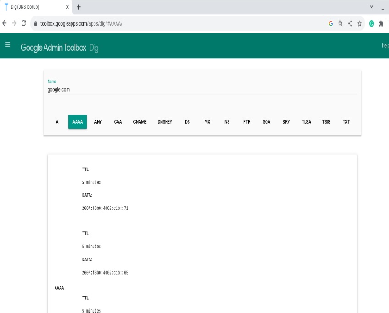
Task: Choose the DS record type
Action: (187, 122)
